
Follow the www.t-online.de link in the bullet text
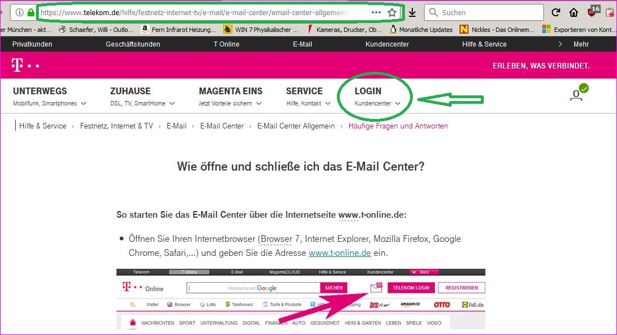point(340,253)
